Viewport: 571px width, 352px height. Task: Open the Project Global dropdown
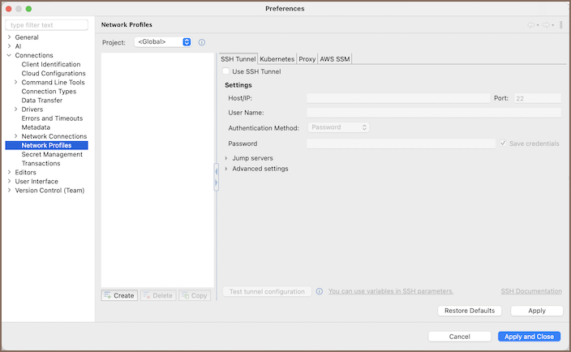point(162,42)
